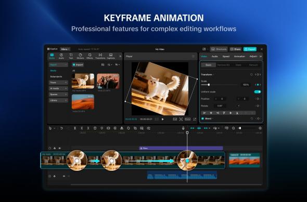Expand the Yours section in sidebar

pos(58,83)
